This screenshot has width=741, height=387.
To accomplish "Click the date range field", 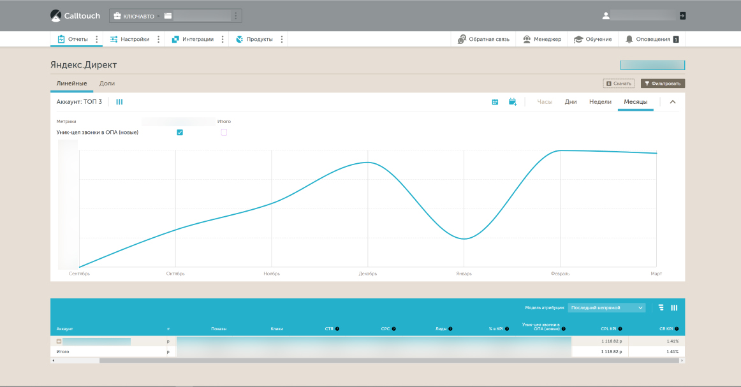I will pyautogui.click(x=652, y=65).
